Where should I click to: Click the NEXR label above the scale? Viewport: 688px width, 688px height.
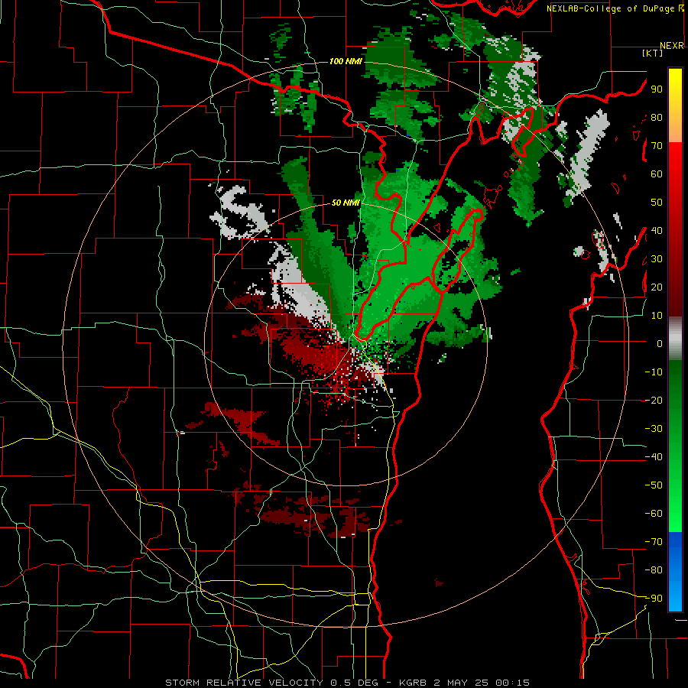pyautogui.click(x=672, y=46)
